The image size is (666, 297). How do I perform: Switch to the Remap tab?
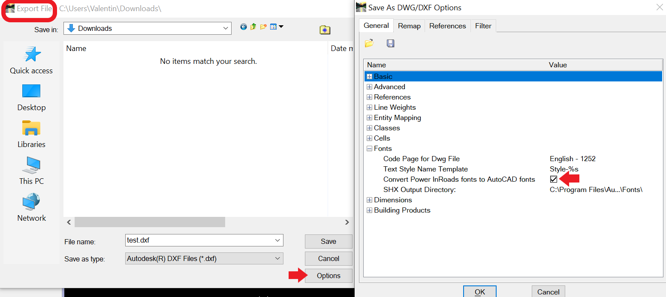click(409, 26)
